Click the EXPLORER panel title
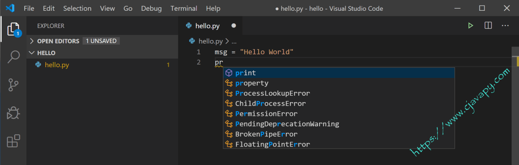 coord(51,26)
